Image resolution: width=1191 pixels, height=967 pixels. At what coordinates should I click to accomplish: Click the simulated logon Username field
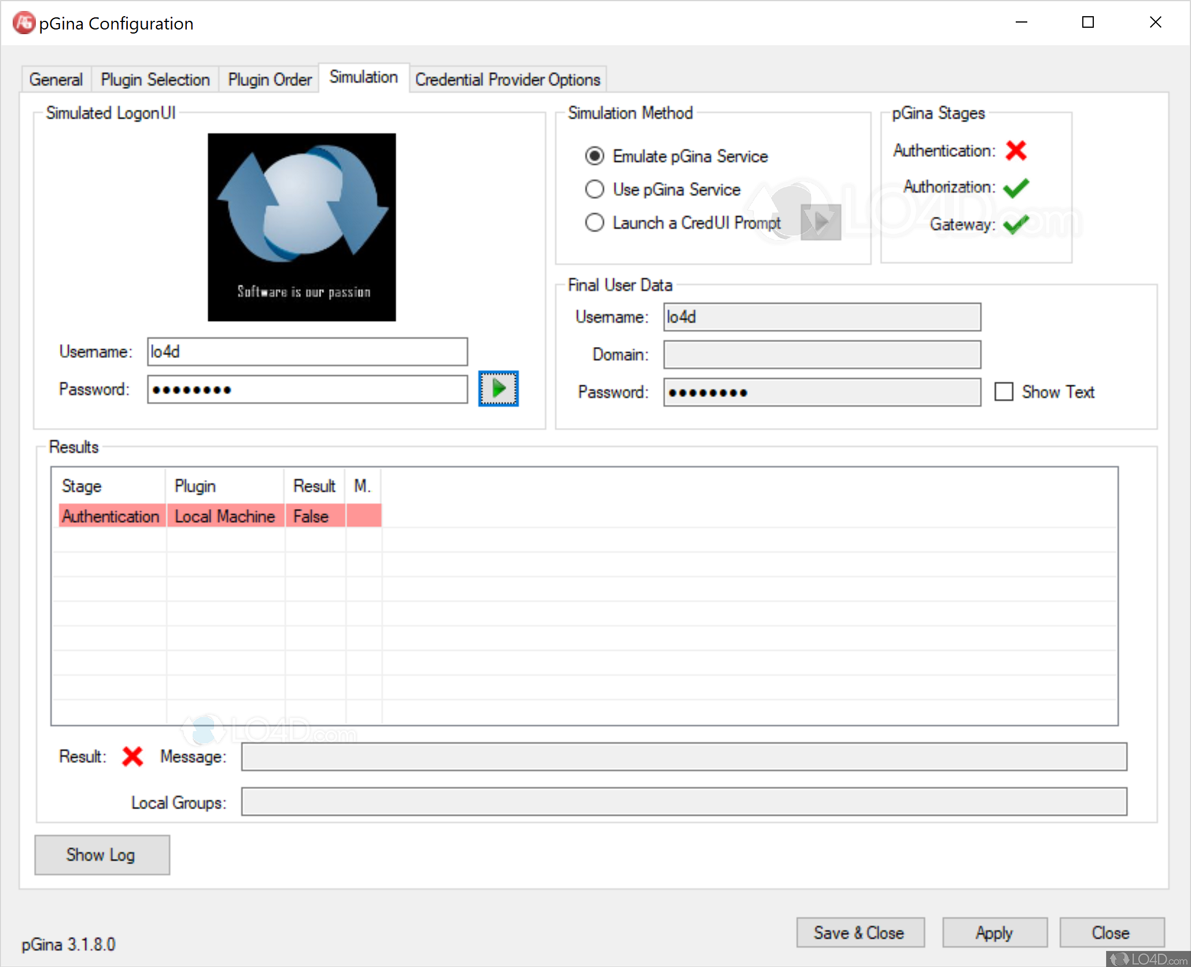coord(307,352)
